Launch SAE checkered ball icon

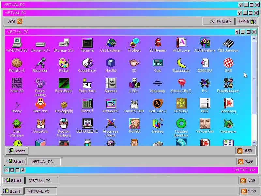pos(228,63)
